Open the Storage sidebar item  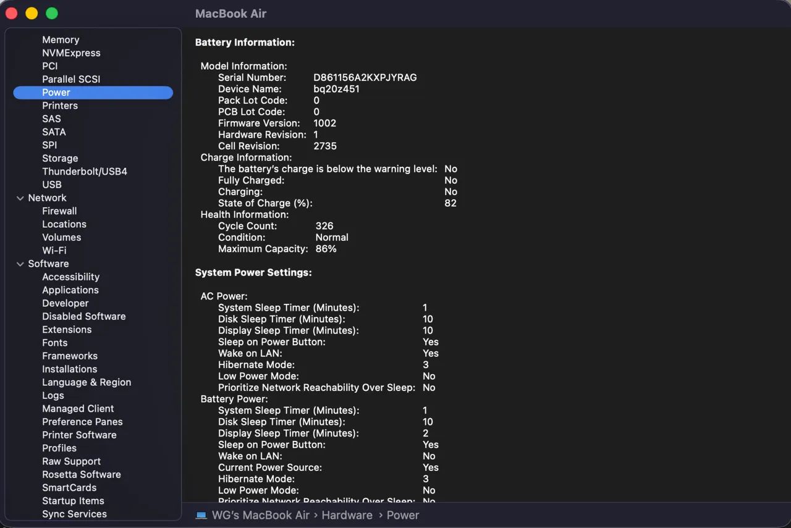60,158
